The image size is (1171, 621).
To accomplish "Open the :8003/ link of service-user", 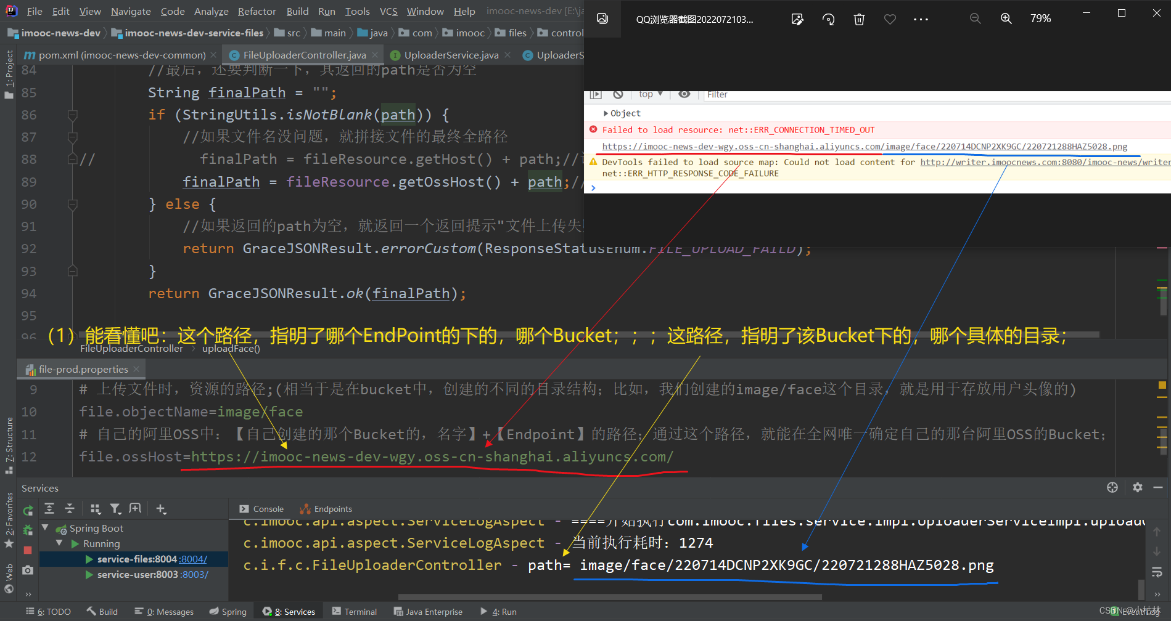I will coord(195,574).
